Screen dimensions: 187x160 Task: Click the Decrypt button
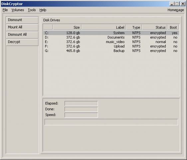click(x=22, y=42)
